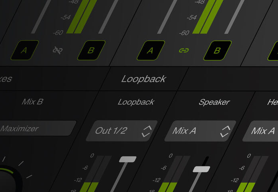278x192 pixels.
Task: Click the Loopback channel label
Action: 136,102
